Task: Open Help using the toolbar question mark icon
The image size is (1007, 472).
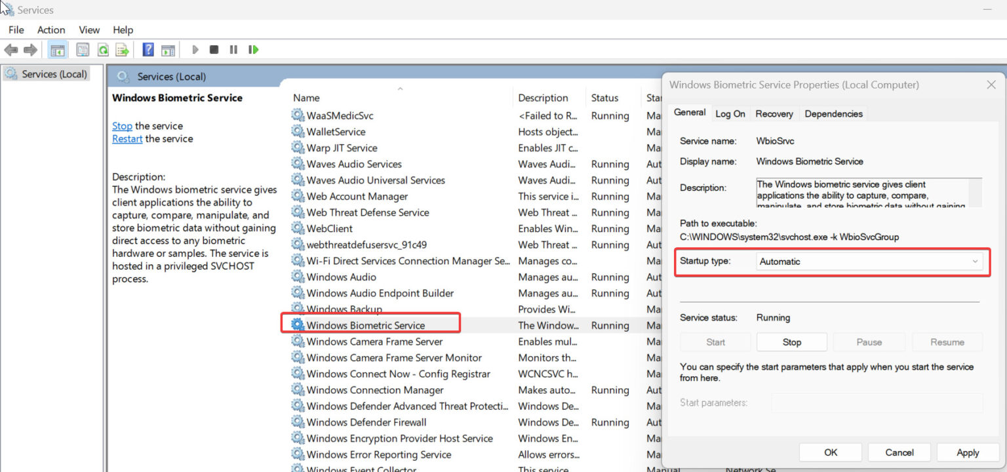Action: pos(148,49)
